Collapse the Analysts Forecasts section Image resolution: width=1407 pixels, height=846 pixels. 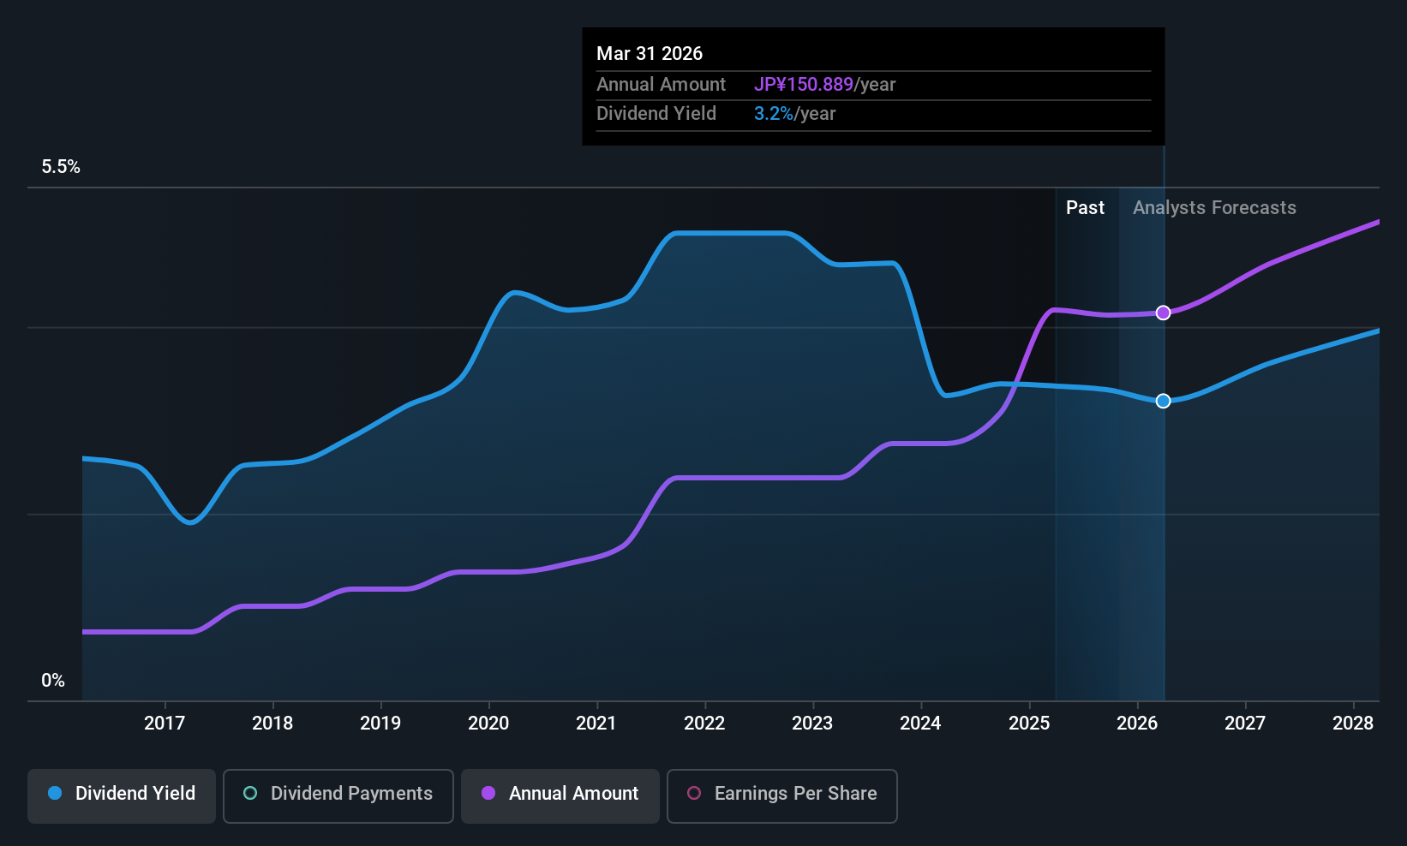click(1214, 207)
